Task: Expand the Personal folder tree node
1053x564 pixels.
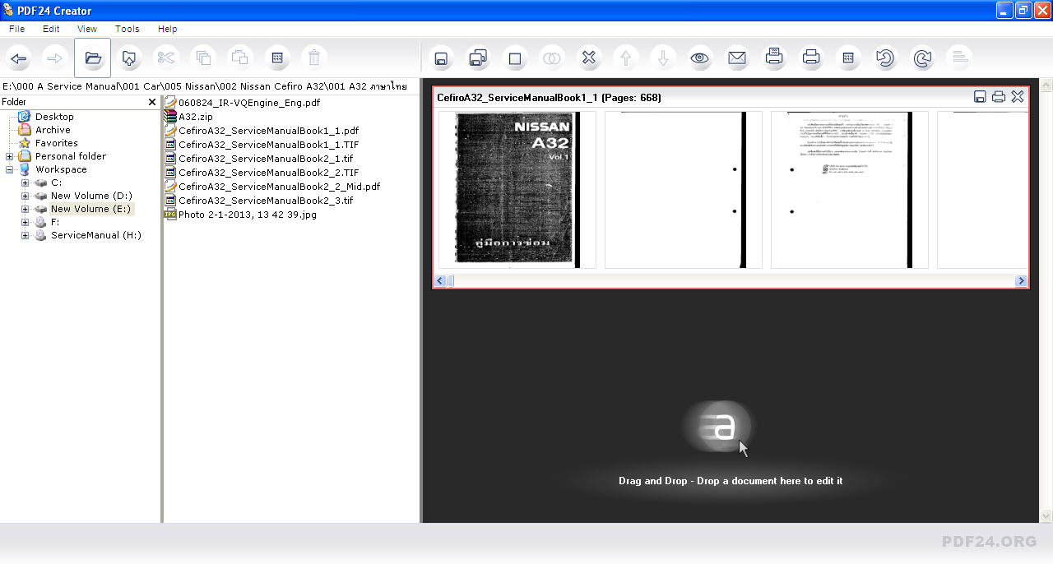Action: 9,156
